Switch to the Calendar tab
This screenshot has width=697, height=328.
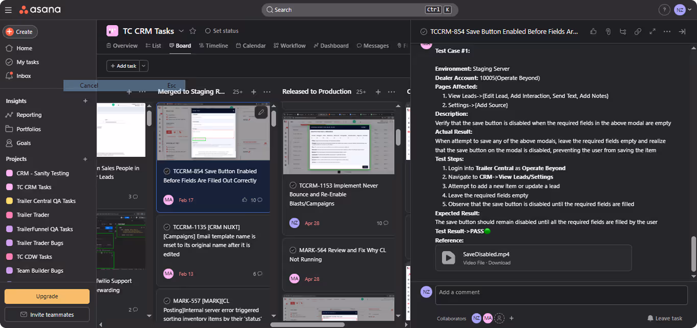point(251,45)
